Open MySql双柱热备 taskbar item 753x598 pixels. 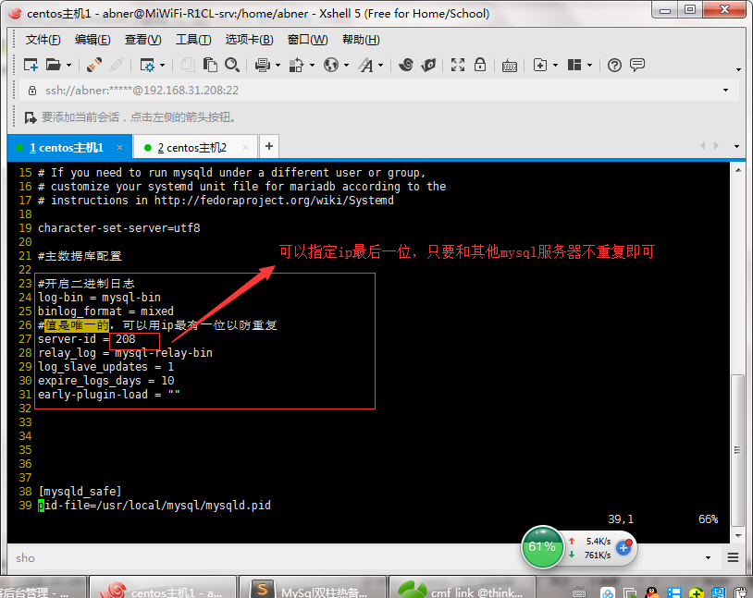click(x=313, y=588)
